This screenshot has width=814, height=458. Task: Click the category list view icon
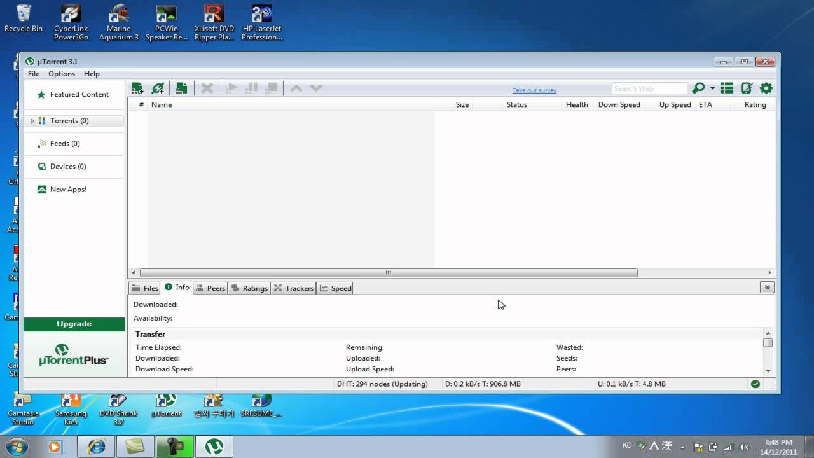click(727, 88)
